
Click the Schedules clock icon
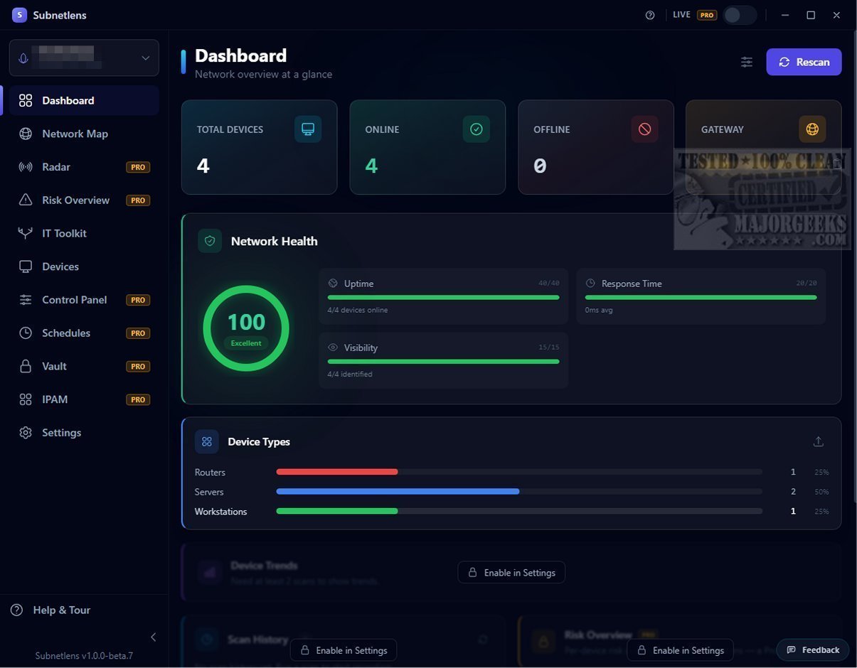[26, 333]
